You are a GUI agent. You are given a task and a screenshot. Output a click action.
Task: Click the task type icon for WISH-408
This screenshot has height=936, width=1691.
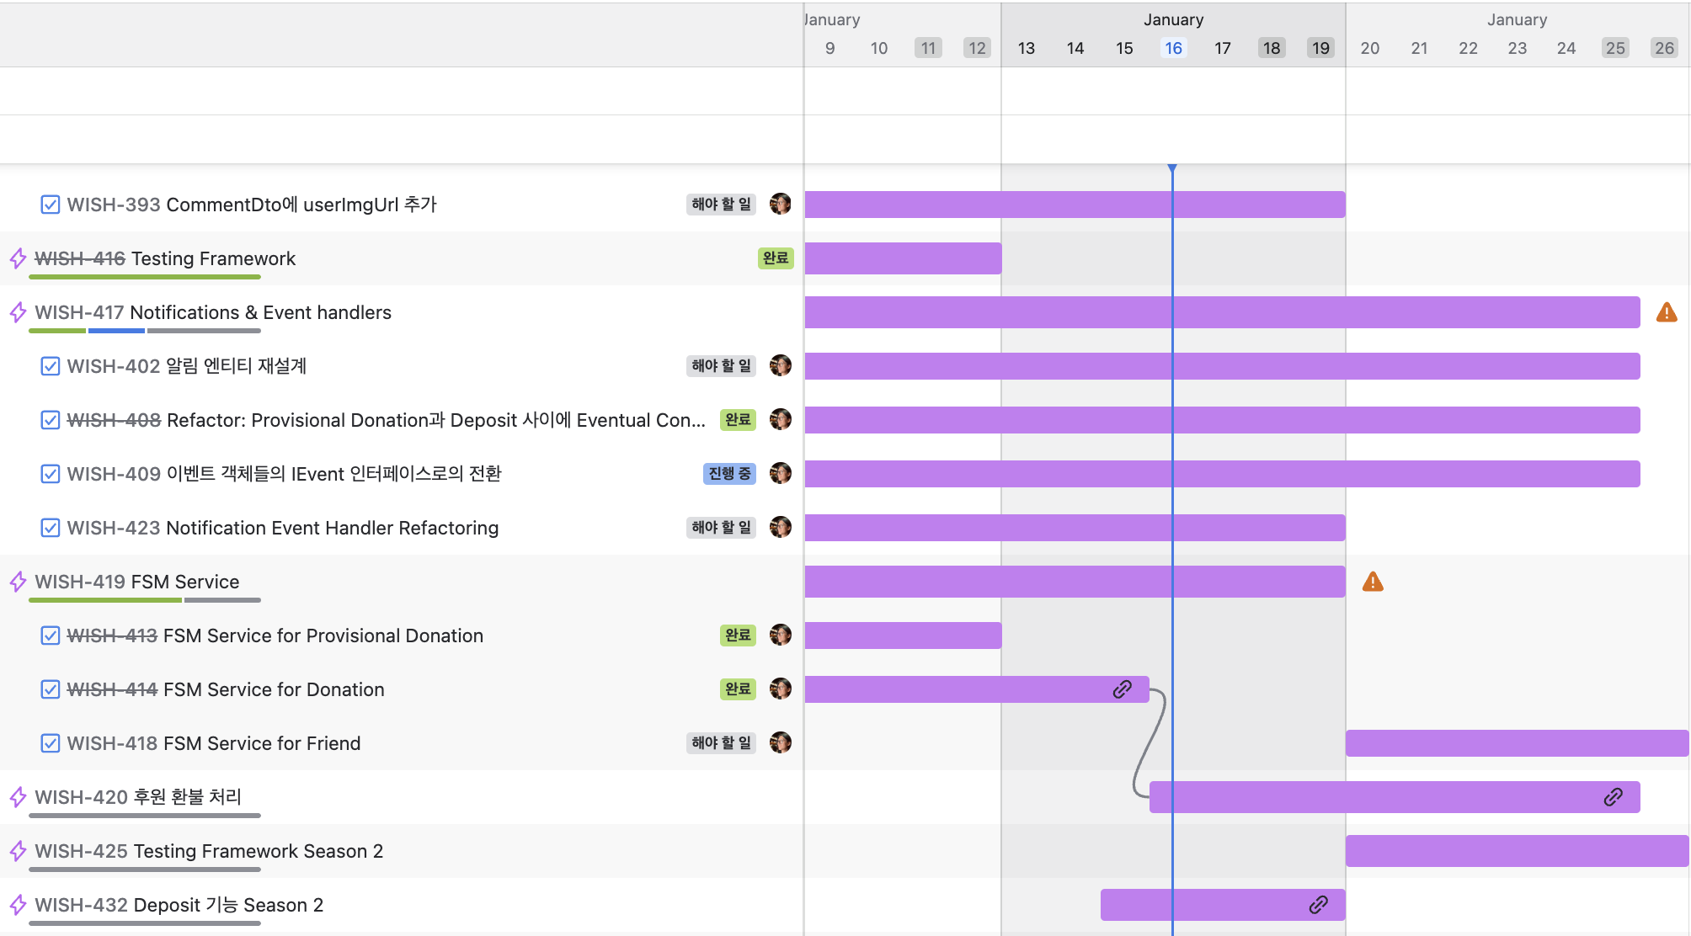(x=51, y=420)
